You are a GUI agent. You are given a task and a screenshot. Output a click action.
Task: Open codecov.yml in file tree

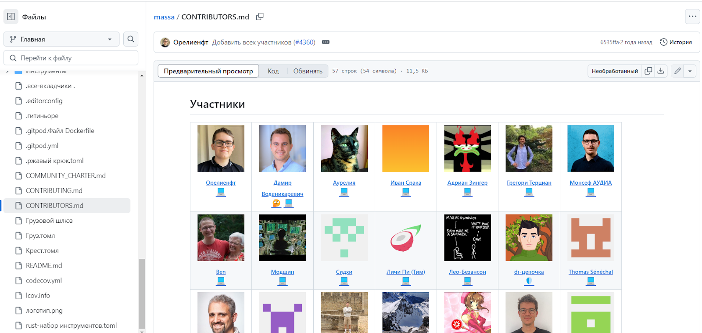click(x=43, y=280)
